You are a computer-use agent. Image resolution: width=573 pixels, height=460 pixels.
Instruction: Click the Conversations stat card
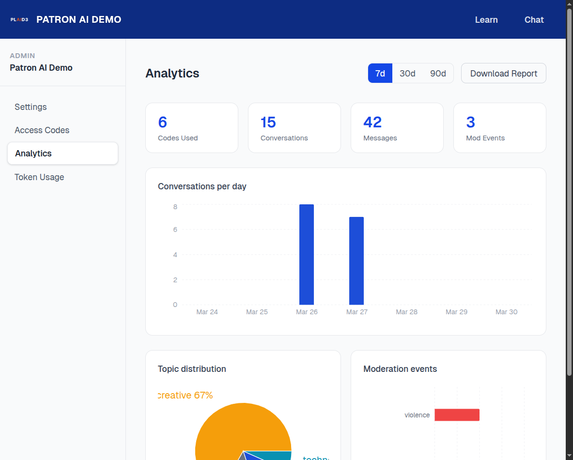click(294, 127)
